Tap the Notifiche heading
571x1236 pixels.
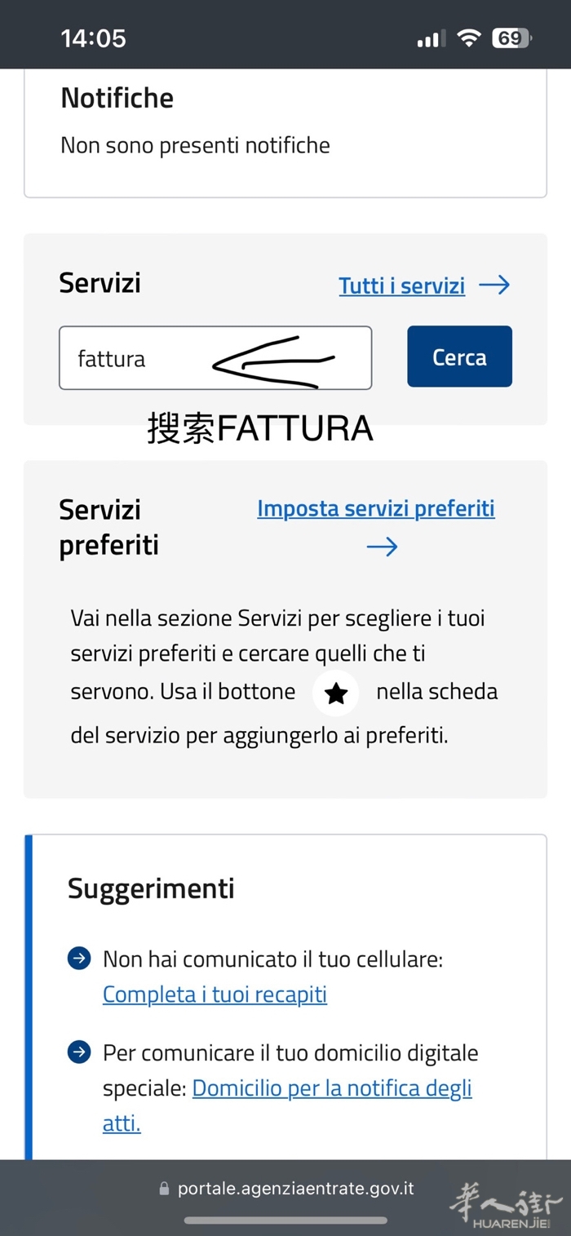coord(117,98)
